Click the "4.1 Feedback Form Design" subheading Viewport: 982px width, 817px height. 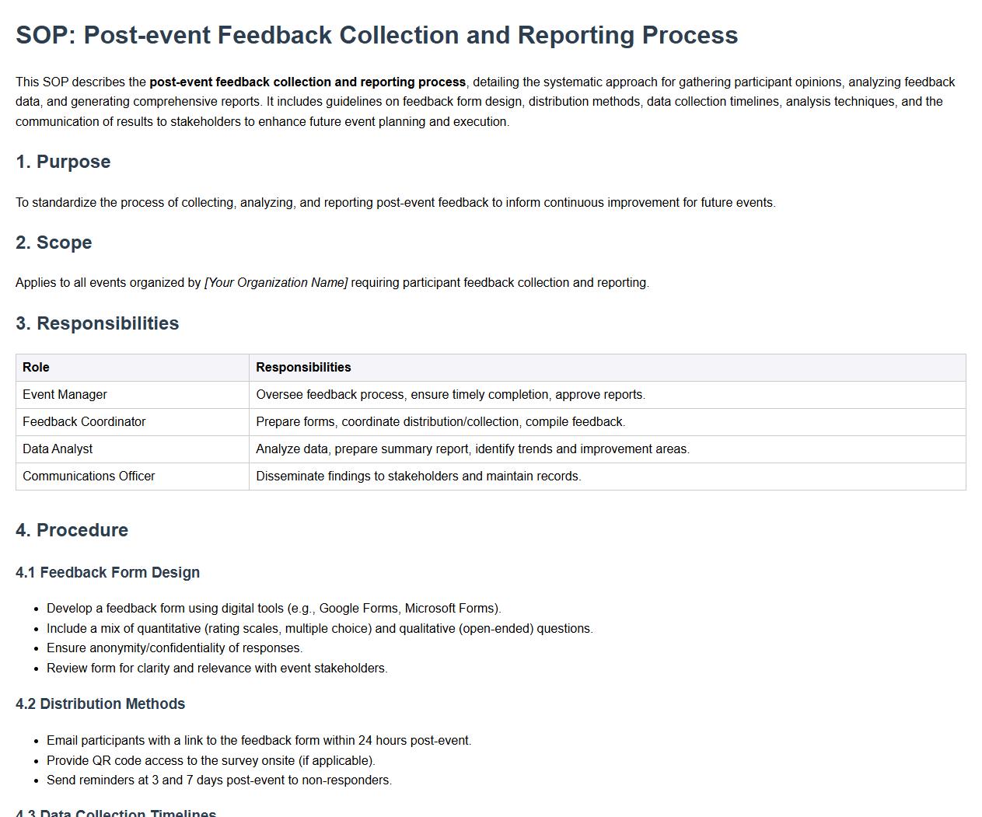pyautogui.click(x=107, y=573)
